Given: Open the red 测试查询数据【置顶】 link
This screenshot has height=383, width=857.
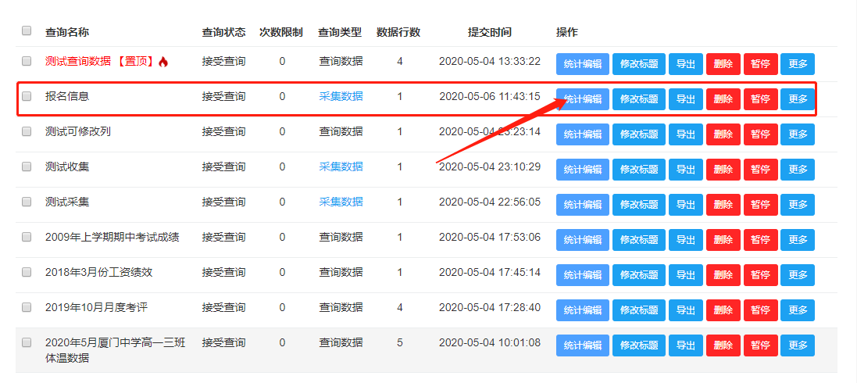Looking at the screenshot, I should (101, 61).
